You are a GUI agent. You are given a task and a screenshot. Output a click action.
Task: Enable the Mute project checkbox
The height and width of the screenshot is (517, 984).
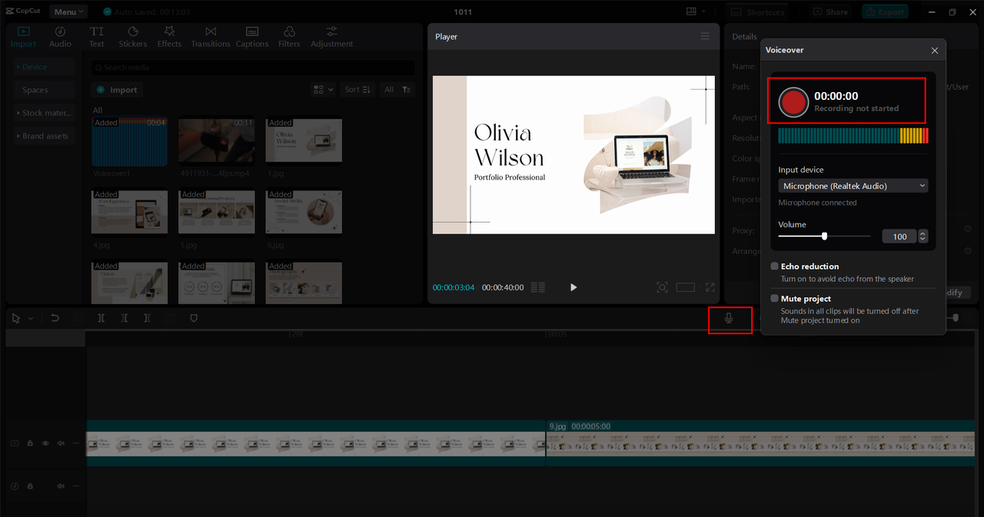(x=774, y=298)
